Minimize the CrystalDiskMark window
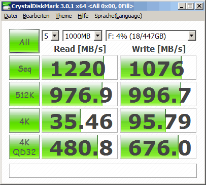Viewport: 206px width, 185px height. pyautogui.click(x=182, y=6)
